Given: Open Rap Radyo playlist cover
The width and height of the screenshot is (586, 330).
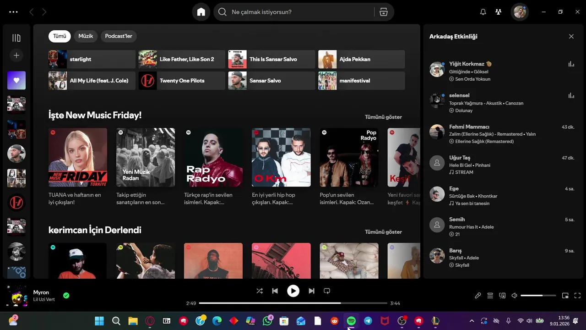Looking at the screenshot, I should 213,157.
